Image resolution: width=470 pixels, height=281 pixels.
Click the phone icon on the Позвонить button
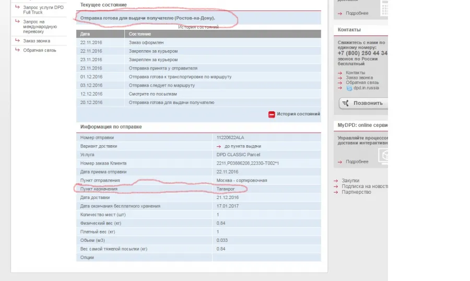point(346,103)
